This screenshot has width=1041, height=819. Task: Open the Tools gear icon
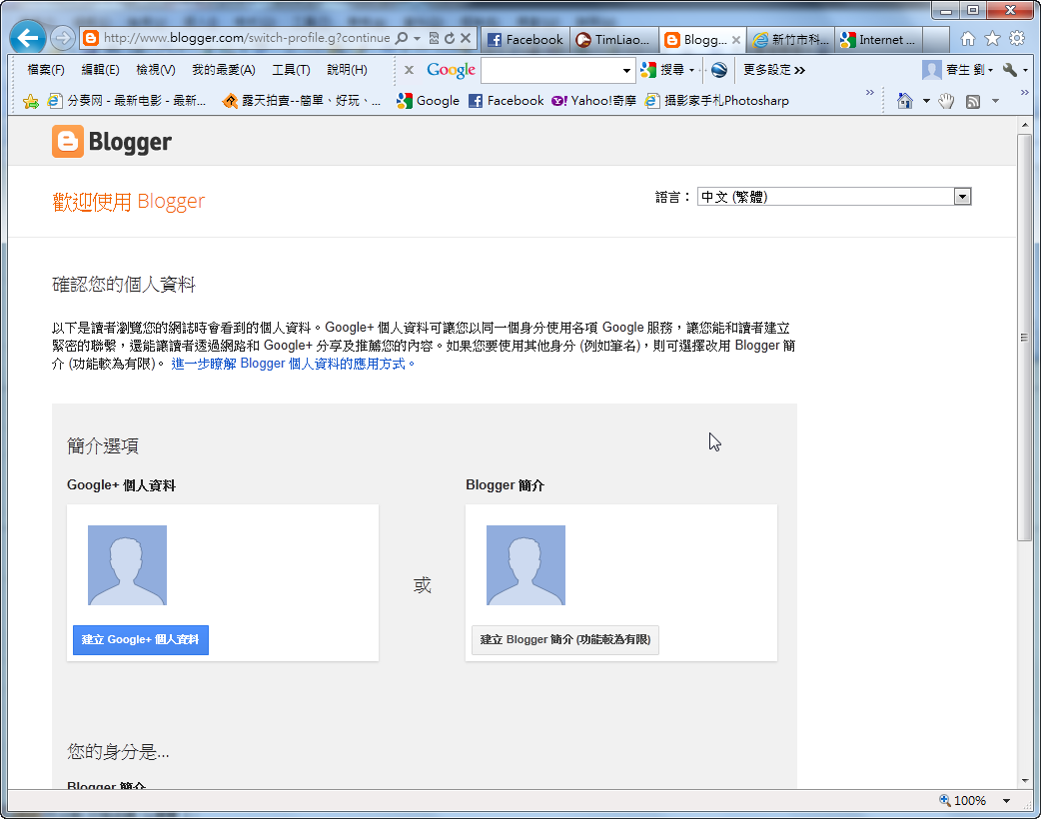[x=1017, y=39]
